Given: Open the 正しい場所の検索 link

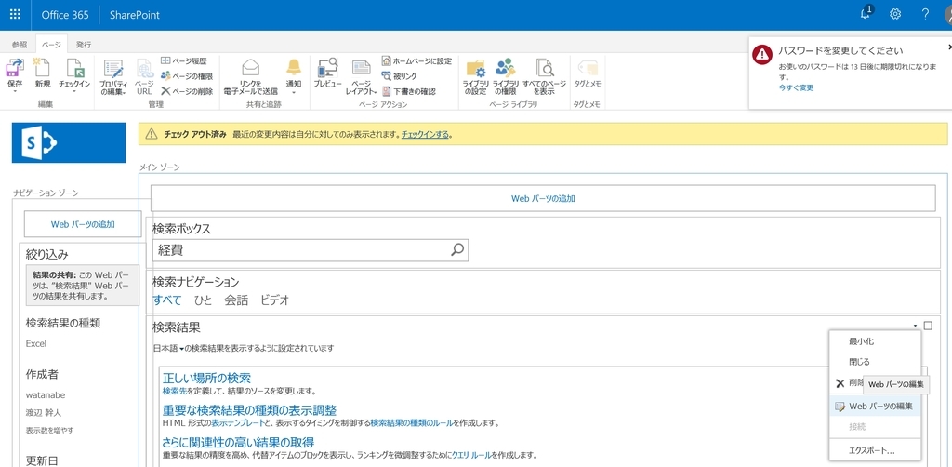Looking at the screenshot, I should tap(206, 379).
